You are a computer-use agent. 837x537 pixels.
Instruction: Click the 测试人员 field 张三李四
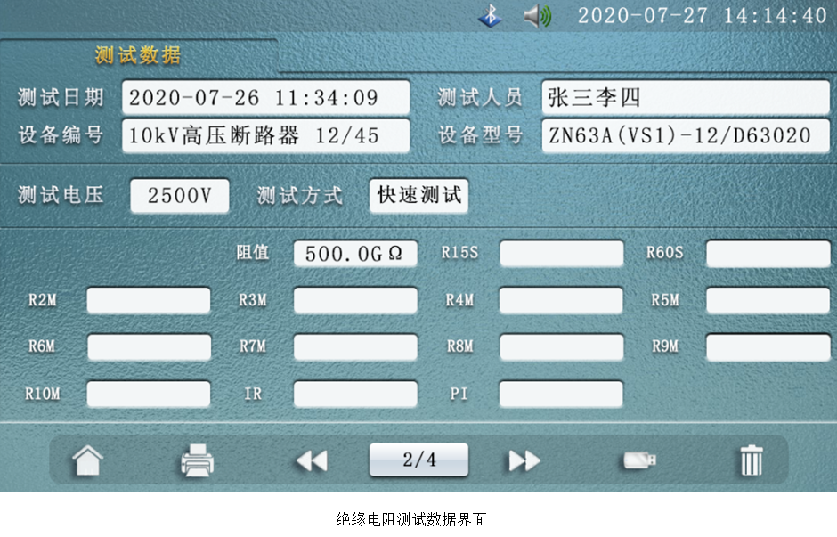click(x=686, y=98)
